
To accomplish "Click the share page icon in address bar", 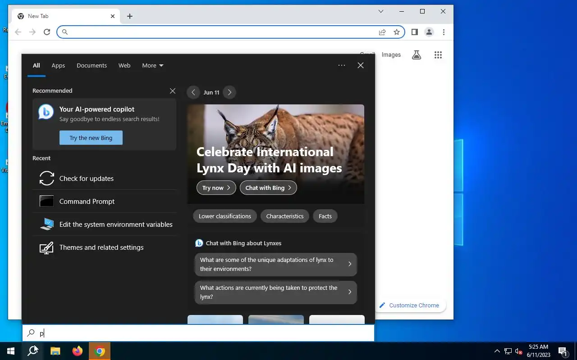I will tap(382, 32).
